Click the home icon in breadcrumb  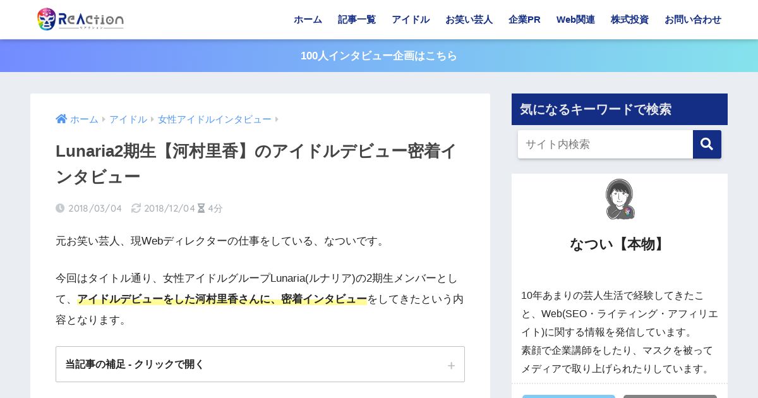coord(61,119)
